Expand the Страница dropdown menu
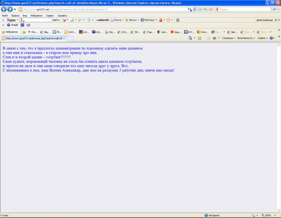Image resolution: width=281 pixels, height=218 pixels. point(228,38)
